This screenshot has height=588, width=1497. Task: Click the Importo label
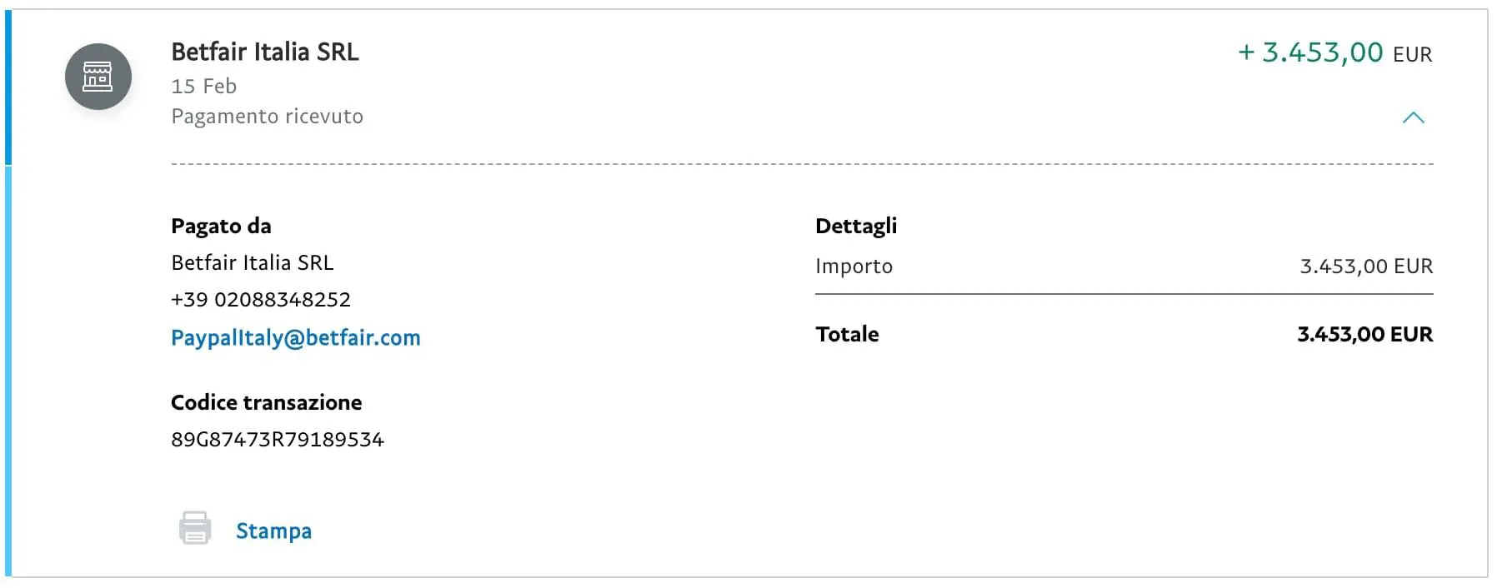pyautogui.click(x=854, y=267)
